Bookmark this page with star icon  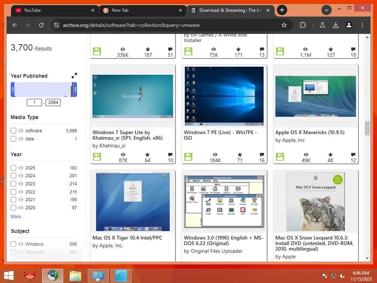(284, 25)
